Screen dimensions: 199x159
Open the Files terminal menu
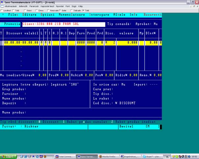pos(13,15)
